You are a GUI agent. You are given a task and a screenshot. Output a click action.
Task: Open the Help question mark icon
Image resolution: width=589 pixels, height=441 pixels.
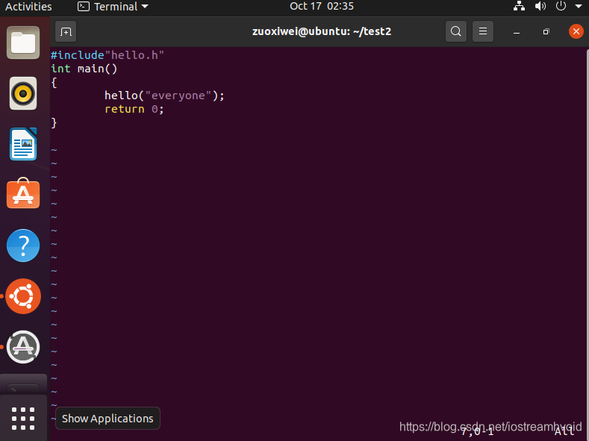coord(23,245)
